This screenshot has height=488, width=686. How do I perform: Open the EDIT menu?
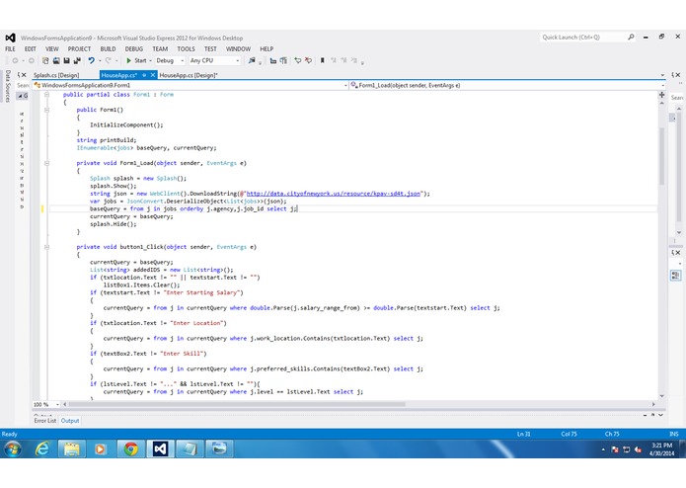[x=31, y=49]
